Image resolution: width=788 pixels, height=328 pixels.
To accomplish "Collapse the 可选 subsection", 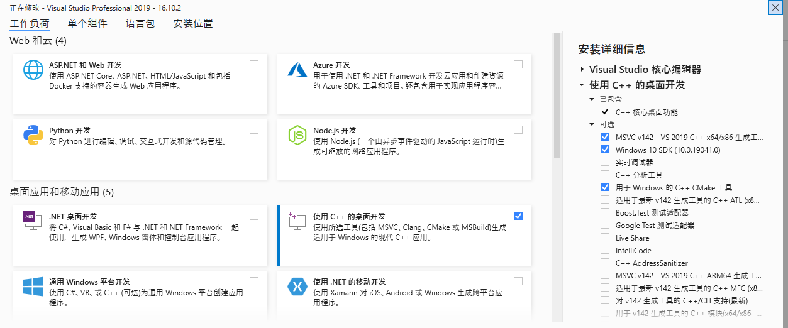I will tap(592, 124).
